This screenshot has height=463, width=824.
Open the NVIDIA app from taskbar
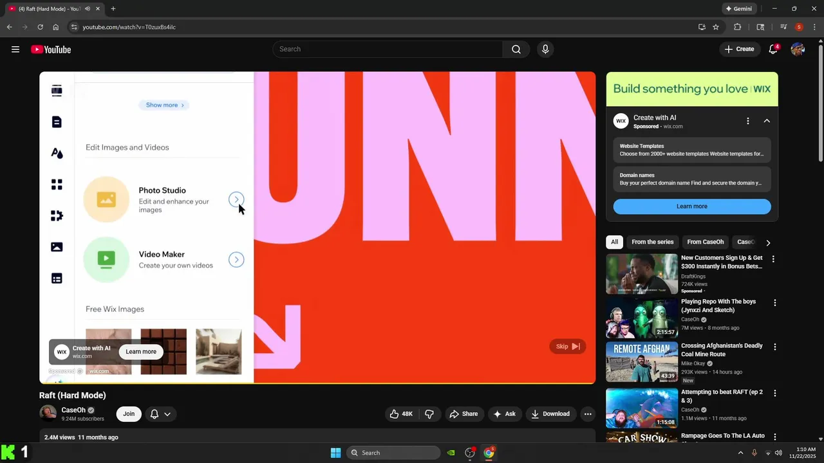451,453
